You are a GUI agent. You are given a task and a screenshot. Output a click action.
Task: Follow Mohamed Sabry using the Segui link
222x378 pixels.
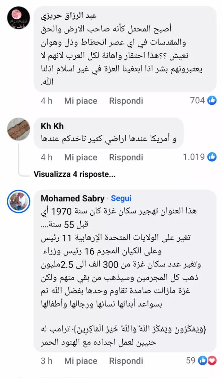click(121, 199)
